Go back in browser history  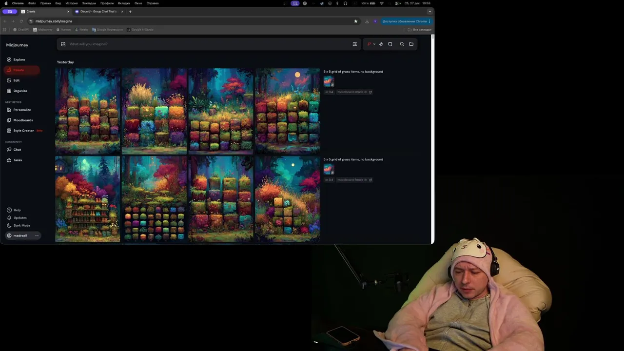pyautogui.click(x=5, y=21)
